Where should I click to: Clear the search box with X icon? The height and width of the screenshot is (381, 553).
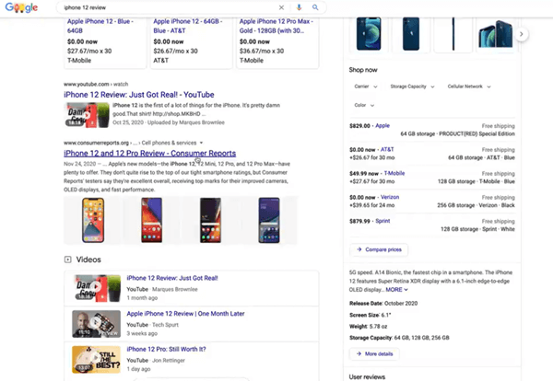281,7
